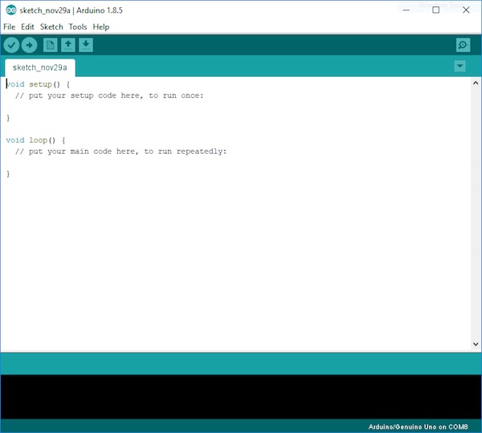Click the black console output area
The height and width of the screenshot is (433, 482).
(241, 396)
